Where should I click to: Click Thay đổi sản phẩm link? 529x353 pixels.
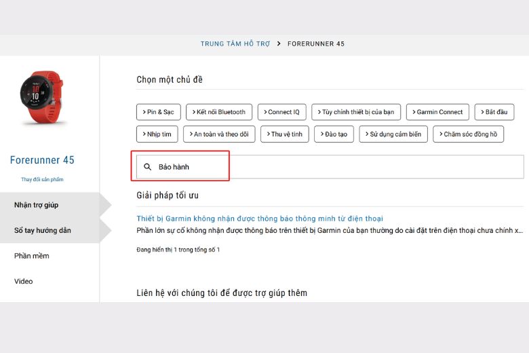(42, 179)
